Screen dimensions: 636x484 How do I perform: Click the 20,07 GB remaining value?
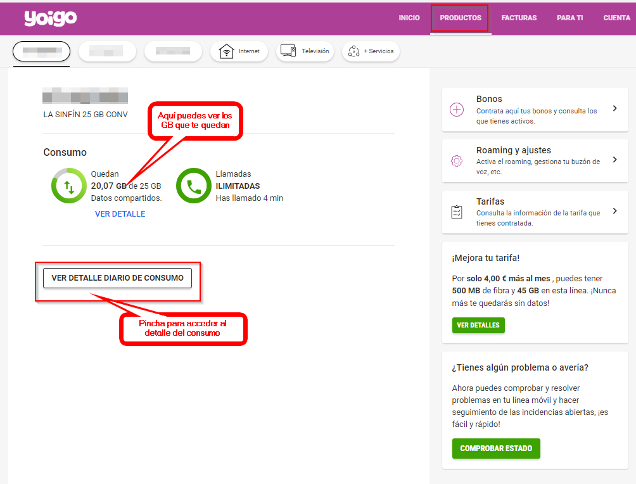coord(109,186)
